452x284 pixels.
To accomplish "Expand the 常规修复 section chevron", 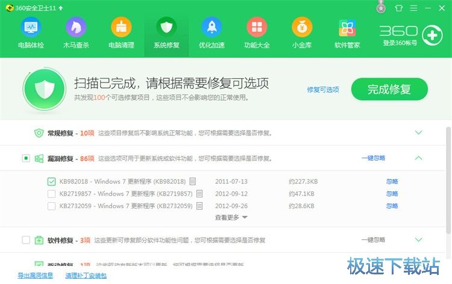I will pyautogui.click(x=419, y=132).
